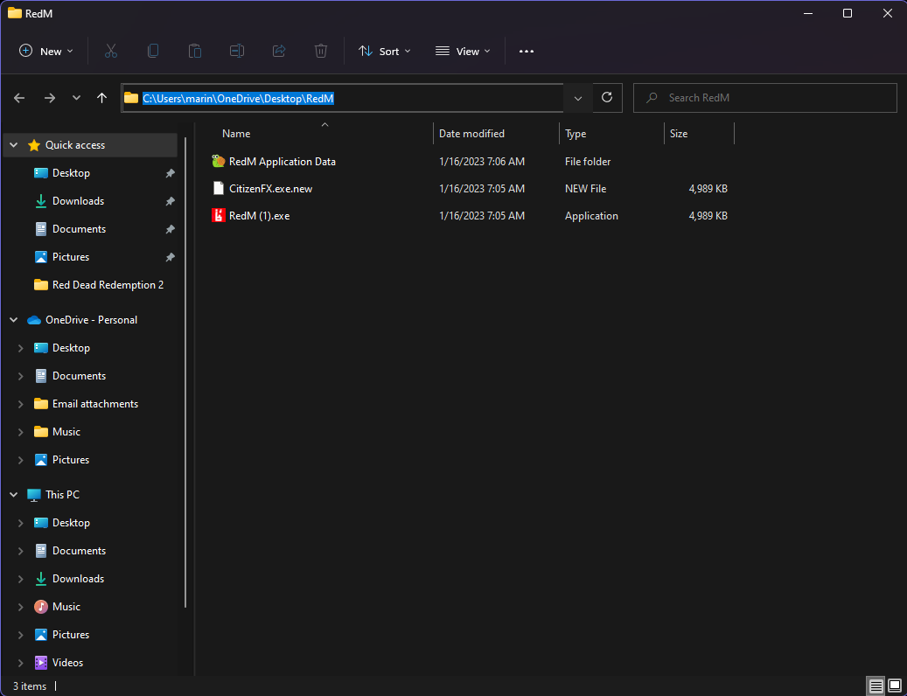This screenshot has height=696, width=907.
Task: Open the See more ellipsis menu
Action: (526, 52)
